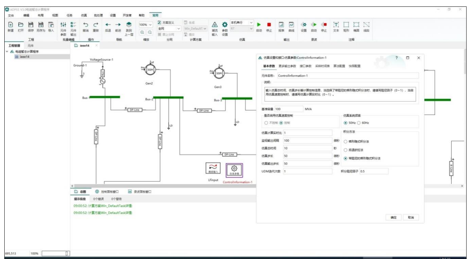Switch to the 接口参数 dialog tab
Screen dimensions: 468x259
click(x=305, y=66)
